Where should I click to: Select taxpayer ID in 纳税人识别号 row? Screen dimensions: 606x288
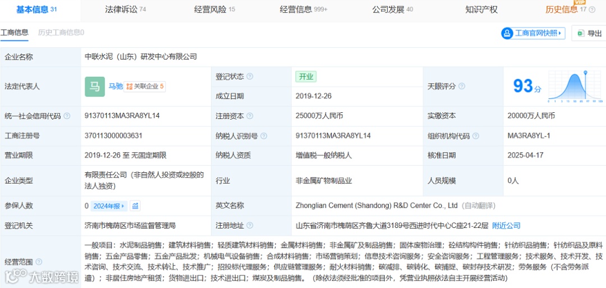333,136
